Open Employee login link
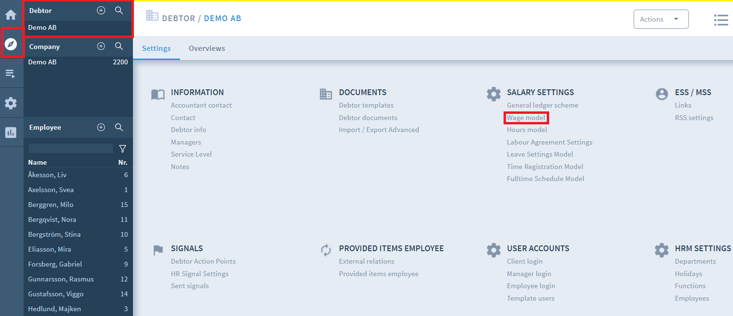 pyautogui.click(x=531, y=286)
